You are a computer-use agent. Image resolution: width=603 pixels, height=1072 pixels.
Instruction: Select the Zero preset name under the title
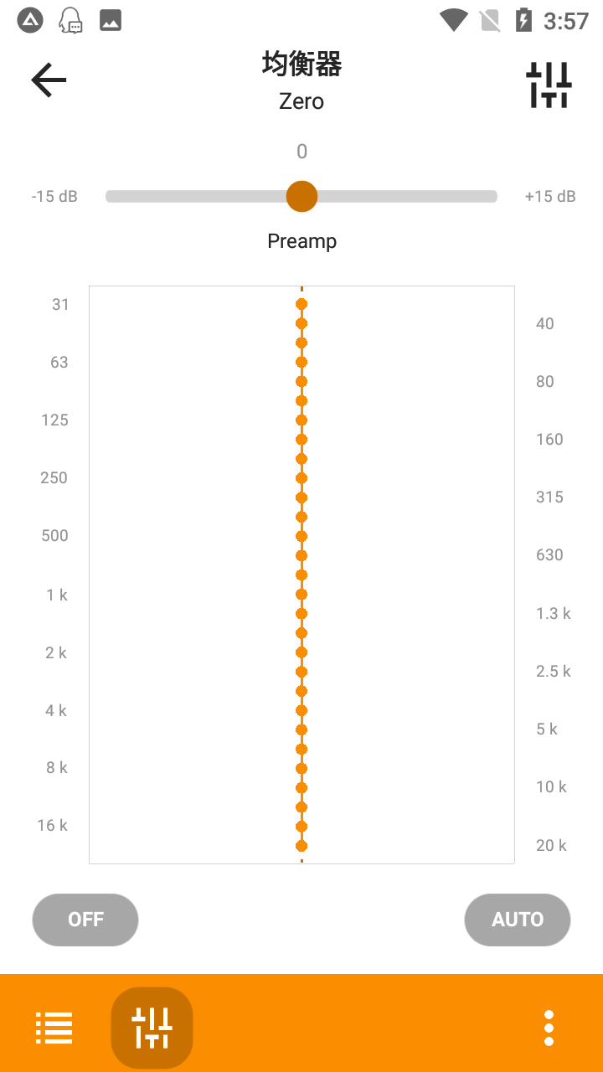pyautogui.click(x=301, y=102)
